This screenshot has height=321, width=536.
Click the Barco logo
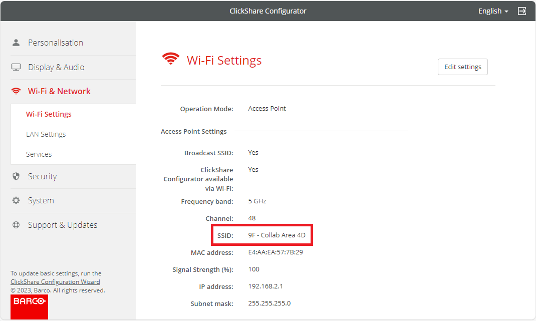click(29, 306)
